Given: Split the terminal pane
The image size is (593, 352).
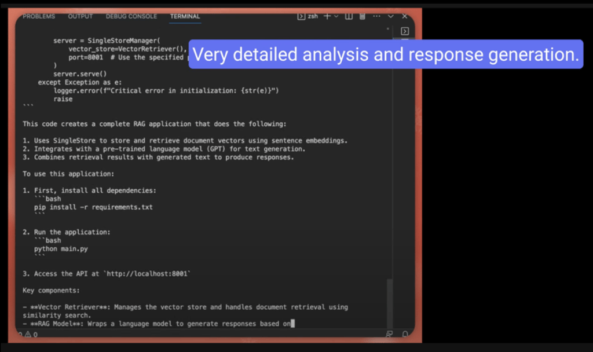Looking at the screenshot, I should 349,16.
